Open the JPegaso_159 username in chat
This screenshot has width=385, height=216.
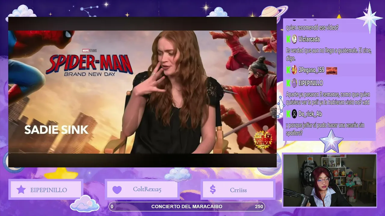(312, 70)
